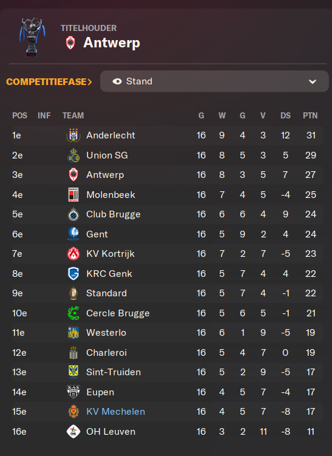Click the league trophy icon
332x456 pixels.
click(32, 37)
